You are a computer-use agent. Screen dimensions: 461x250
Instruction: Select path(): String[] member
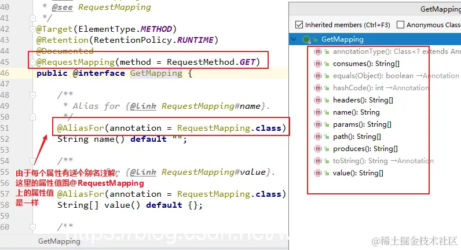pos(357,137)
